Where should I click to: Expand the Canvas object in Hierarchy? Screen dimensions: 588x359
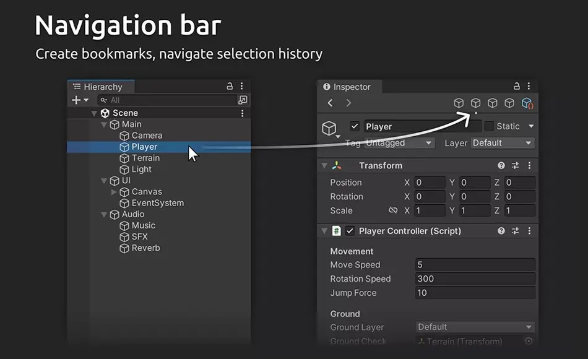click(113, 192)
